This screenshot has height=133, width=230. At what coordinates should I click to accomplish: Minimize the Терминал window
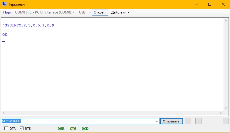[197, 4]
